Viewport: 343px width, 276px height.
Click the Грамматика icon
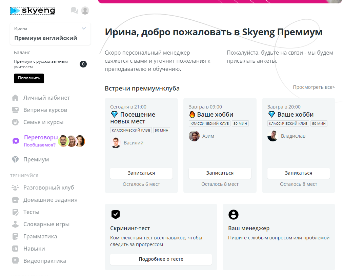point(15,236)
